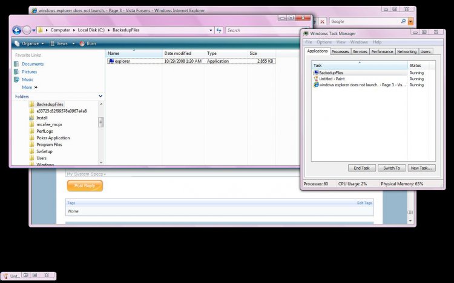This screenshot has width=454, height=283.
Task: Sort files by Type column header
Action: [226, 53]
